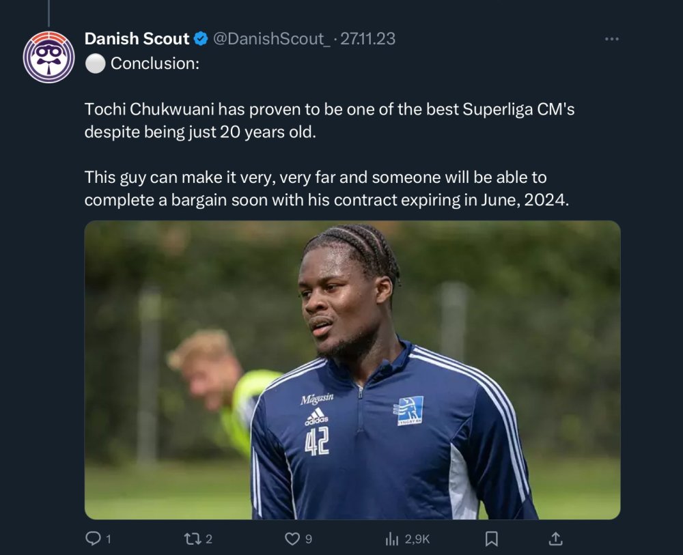Click the repost arrows icon

click(x=193, y=539)
